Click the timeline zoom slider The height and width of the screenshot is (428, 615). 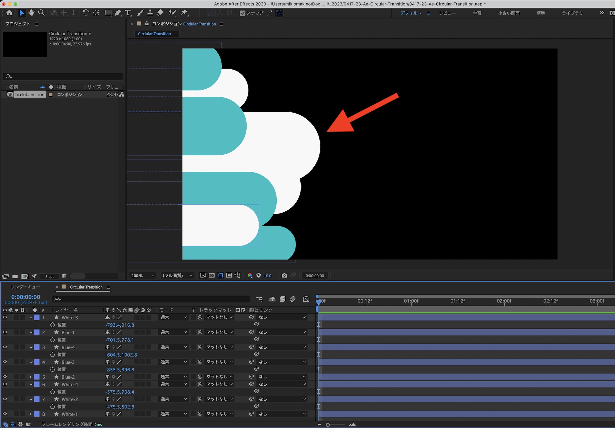(328, 425)
